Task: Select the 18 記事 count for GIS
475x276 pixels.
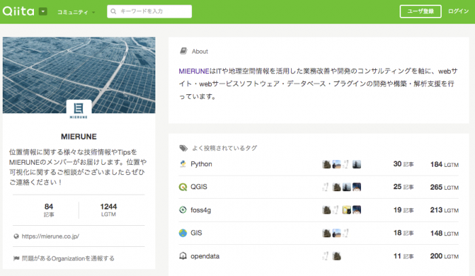Action: pyautogui.click(x=403, y=233)
